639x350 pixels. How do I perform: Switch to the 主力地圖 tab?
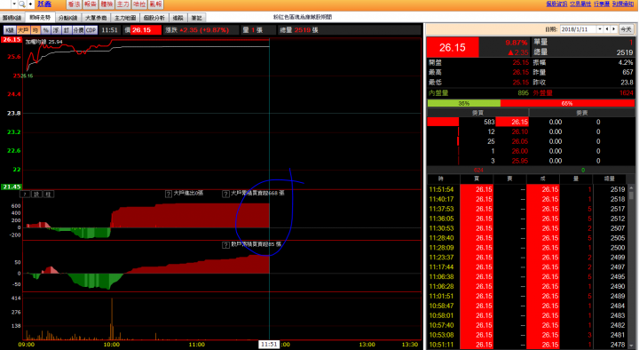coord(125,18)
